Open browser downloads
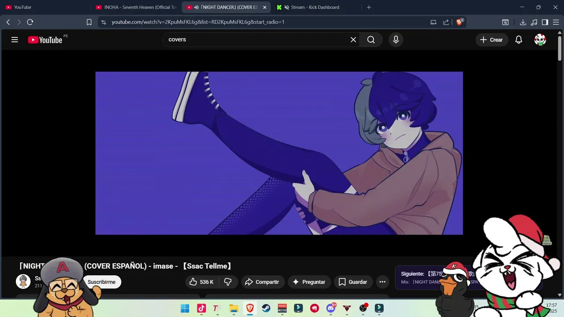Image resolution: width=564 pixels, height=317 pixels. [x=523, y=22]
